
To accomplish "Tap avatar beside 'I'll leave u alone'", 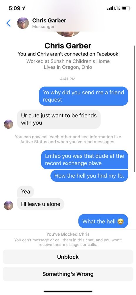I will (9, 205).
